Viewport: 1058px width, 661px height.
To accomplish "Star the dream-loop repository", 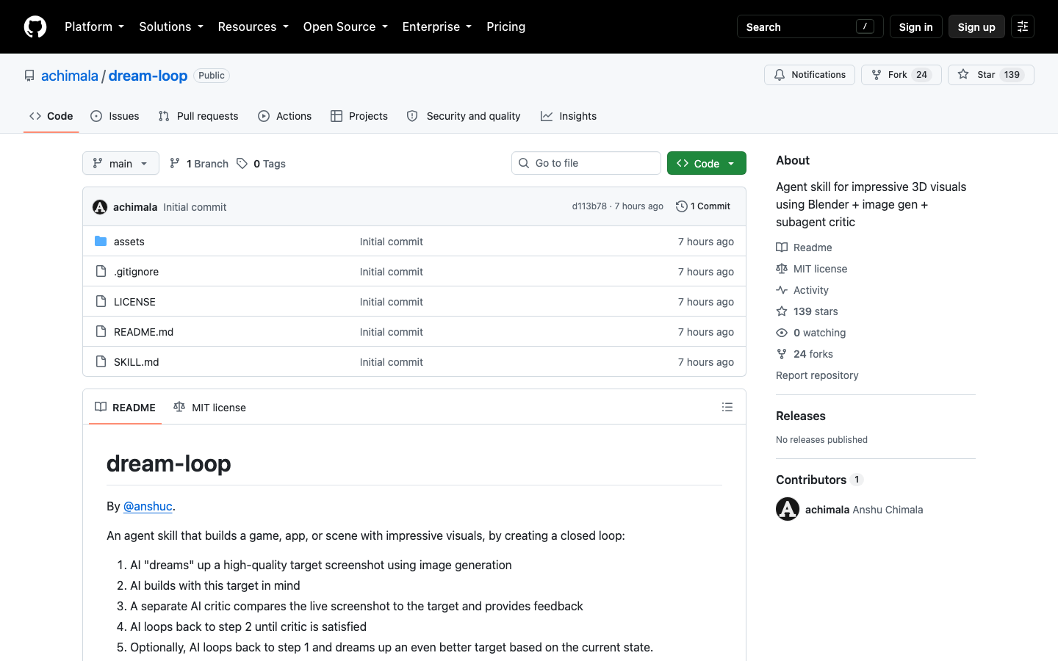I will pos(991,75).
